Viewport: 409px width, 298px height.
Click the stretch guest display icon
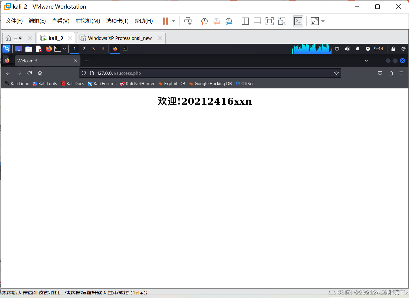coord(315,21)
